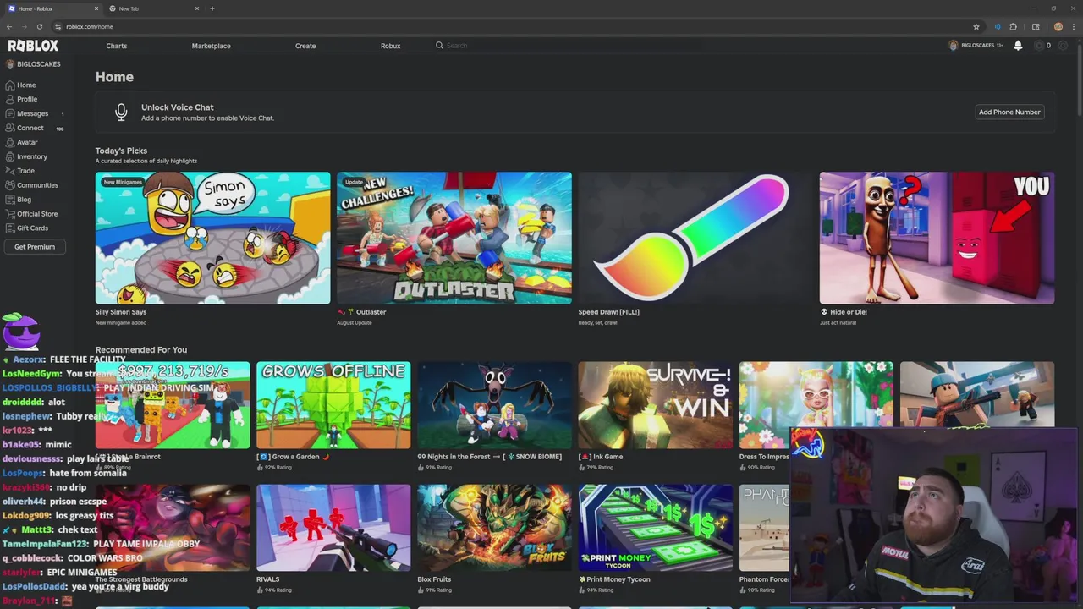This screenshot has height=609, width=1083.
Task: Click the Communities sidebar icon
Action: click(x=9, y=185)
